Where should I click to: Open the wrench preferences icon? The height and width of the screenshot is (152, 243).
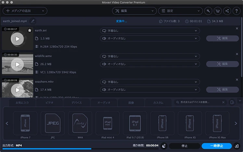point(208,11)
